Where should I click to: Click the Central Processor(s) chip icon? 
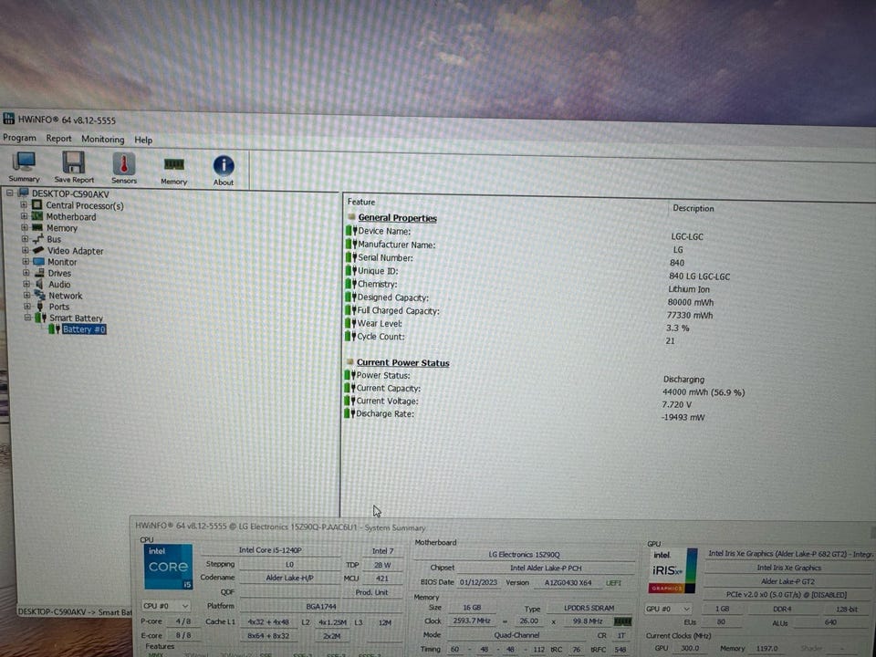click(36, 205)
